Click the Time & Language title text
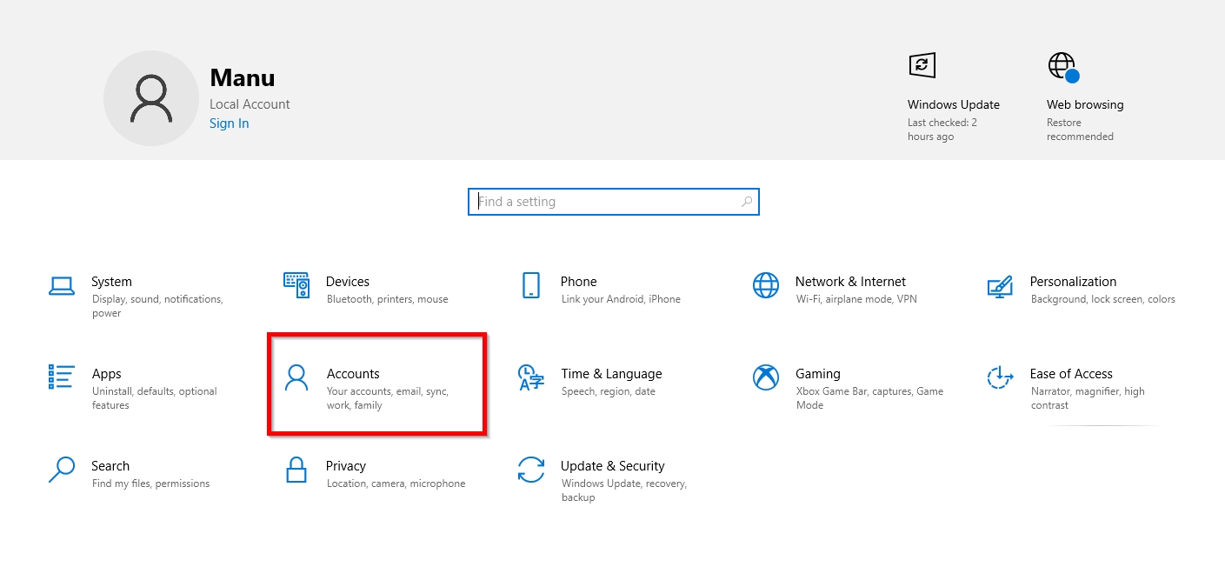 tap(611, 374)
